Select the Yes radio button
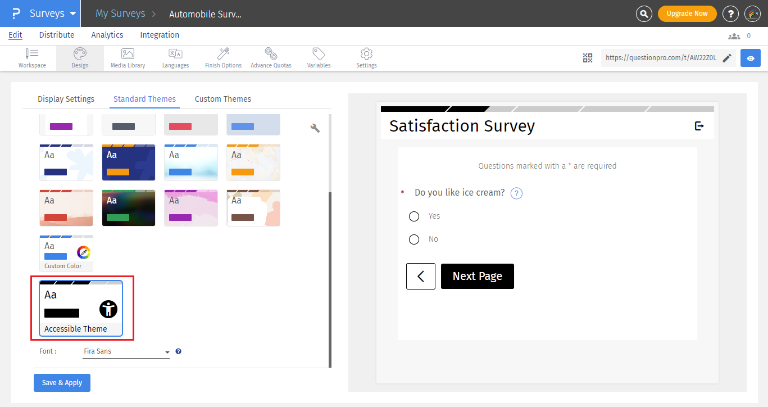The width and height of the screenshot is (768, 407). (414, 216)
